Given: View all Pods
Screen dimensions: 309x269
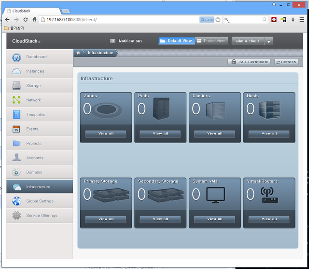Looking at the screenshot, I should pyautogui.click(x=160, y=134).
